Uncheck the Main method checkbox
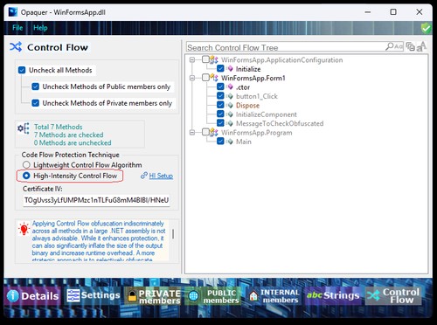The image size is (437, 325). pos(220,142)
